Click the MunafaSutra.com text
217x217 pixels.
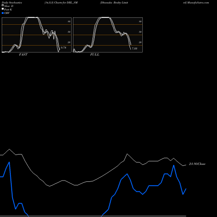[198, 3]
